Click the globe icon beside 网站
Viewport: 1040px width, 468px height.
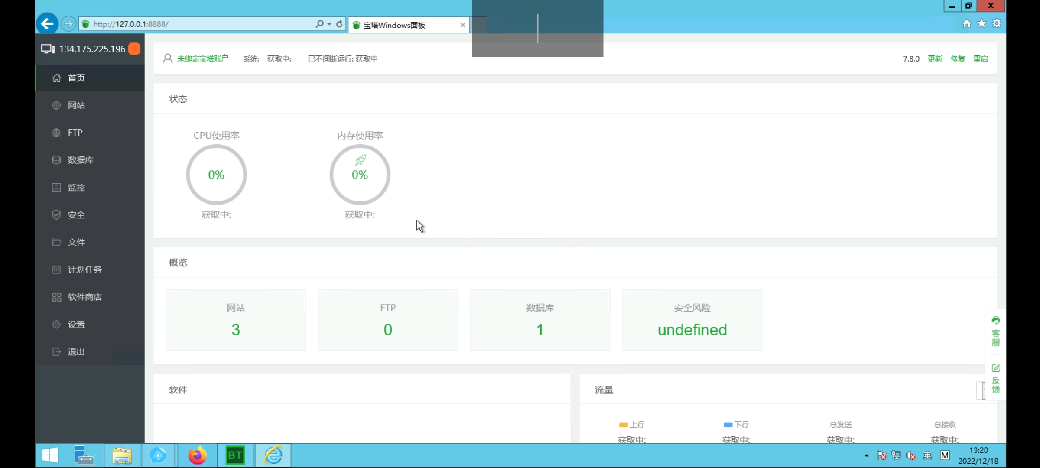click(56, 105)
